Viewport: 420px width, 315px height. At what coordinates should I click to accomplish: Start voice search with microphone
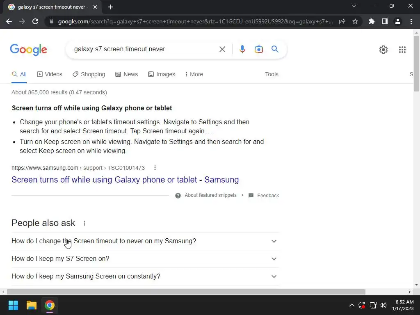242,49
